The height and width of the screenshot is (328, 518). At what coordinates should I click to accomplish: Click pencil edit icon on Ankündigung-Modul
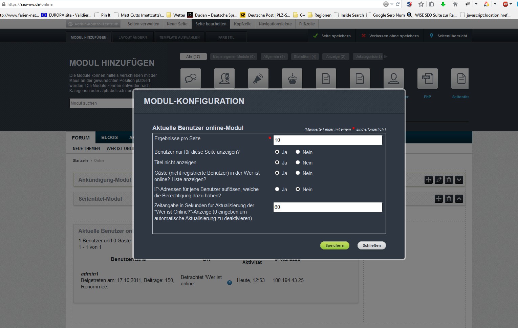coord(439,180)
